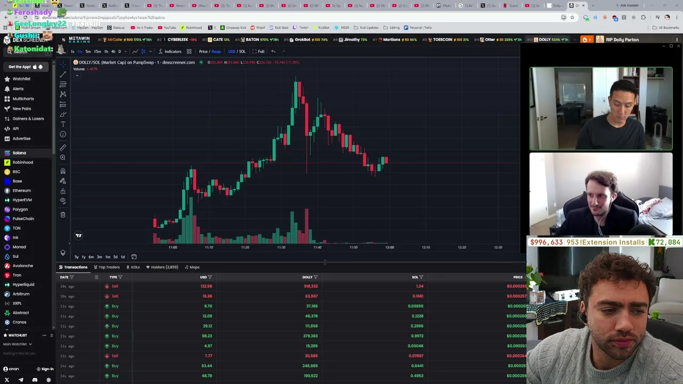
Task: Open the Top Traders tab
Action: coord(107,267)
